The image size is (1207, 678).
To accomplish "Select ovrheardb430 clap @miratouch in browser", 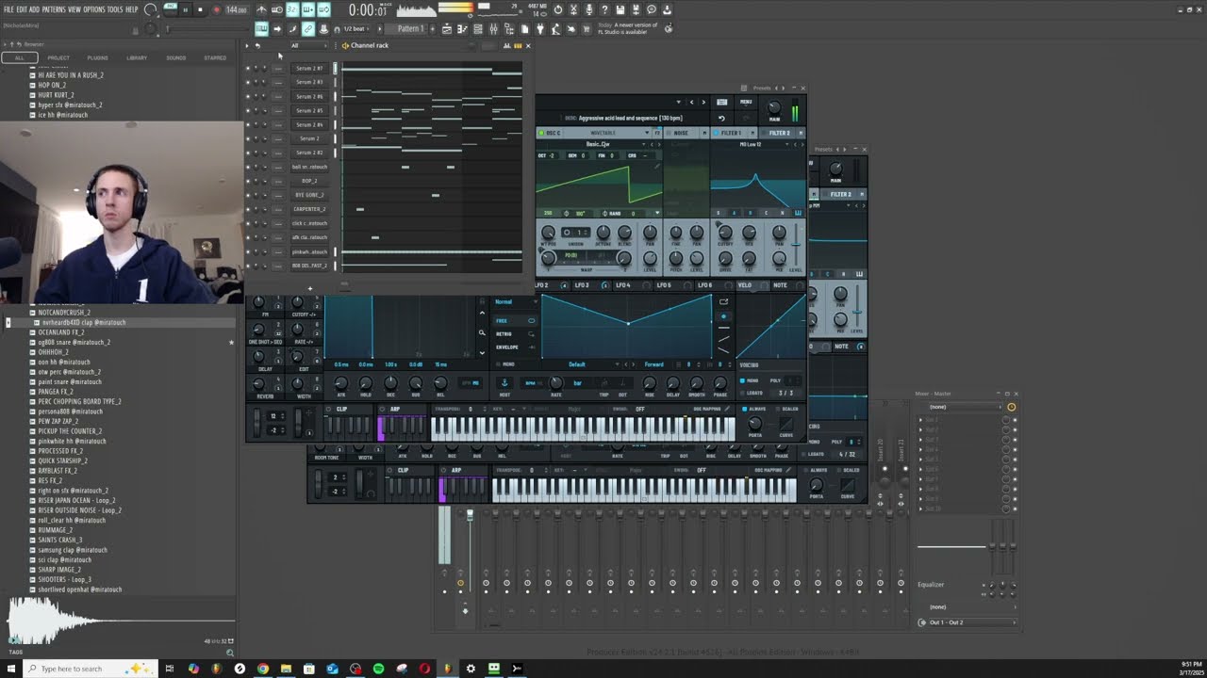I will [x=83, y=322].
